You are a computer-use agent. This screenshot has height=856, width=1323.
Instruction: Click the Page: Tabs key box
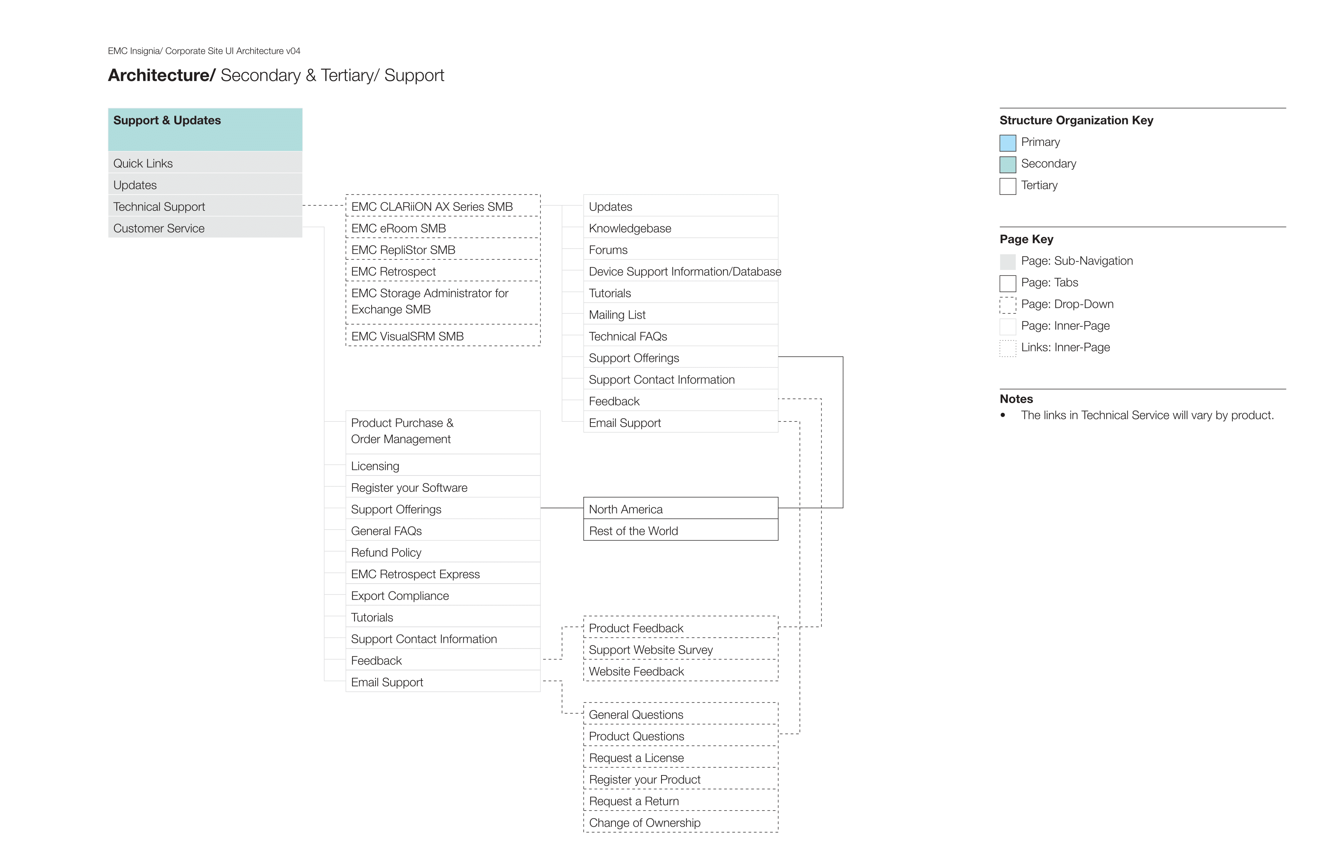pyautogui.click(x=1007, y=284)
